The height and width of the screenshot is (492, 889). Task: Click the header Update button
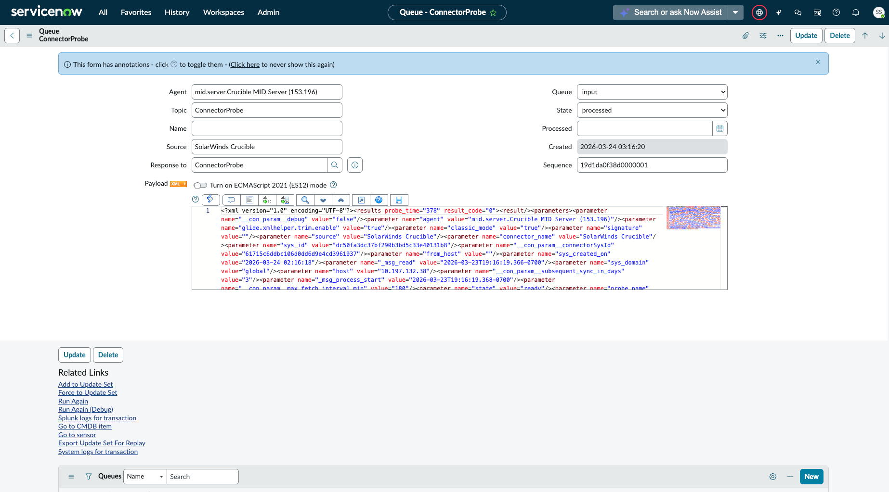click(x=806, y=36)
